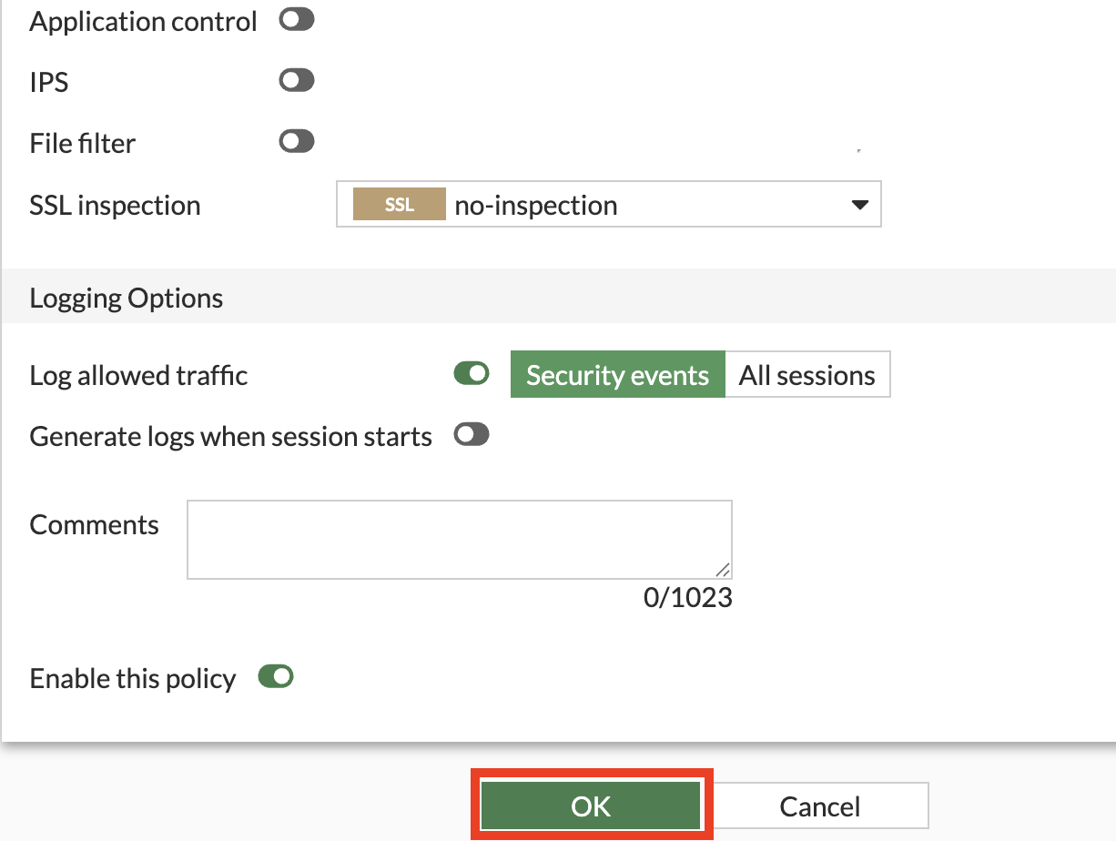The height and width of the screenshot is (841, 1116).
Task: Turn off the Enable this policy switch
Action: [276, 677]
